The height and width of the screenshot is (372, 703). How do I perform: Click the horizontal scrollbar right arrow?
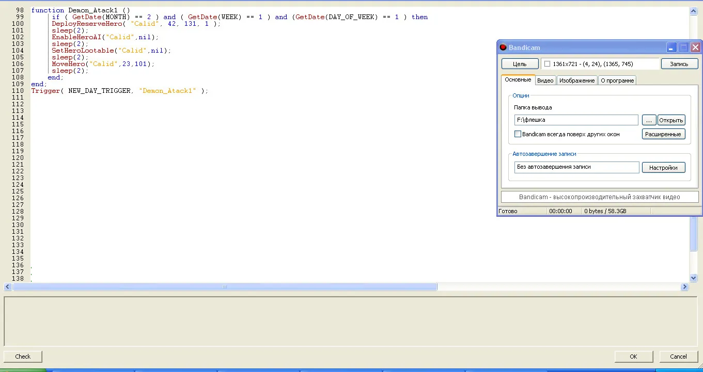click(685, 287)
